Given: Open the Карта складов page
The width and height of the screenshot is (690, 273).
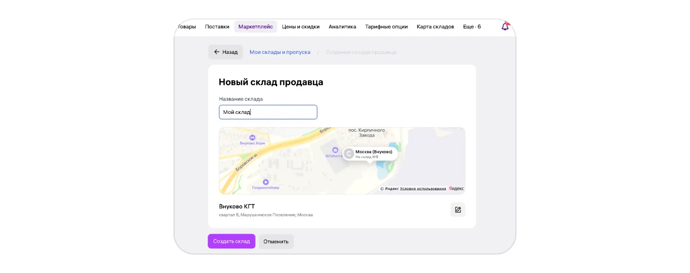Looking at the screenshot, I should click(x=435, y=27).
